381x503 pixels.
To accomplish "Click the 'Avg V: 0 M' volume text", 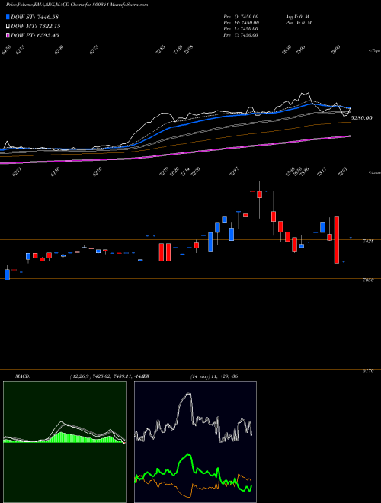I will tap(297, 17).
